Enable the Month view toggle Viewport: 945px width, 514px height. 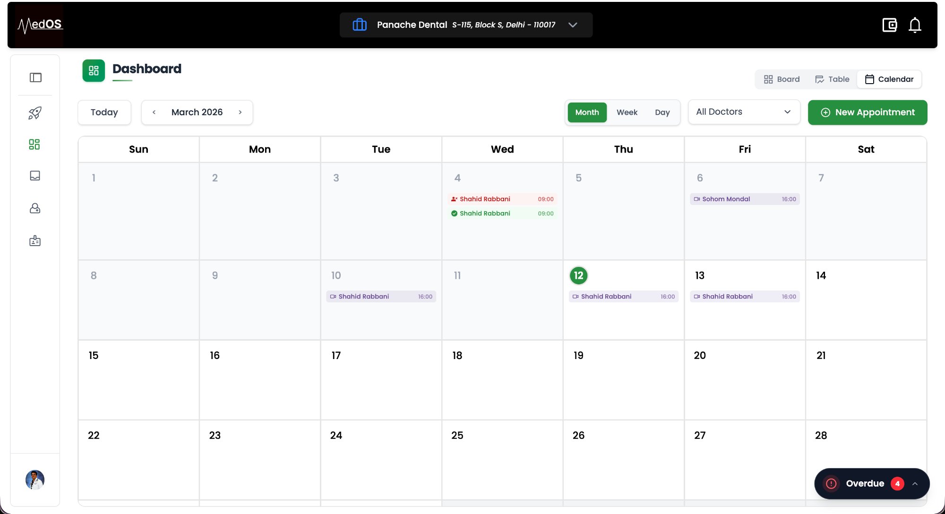coord(587,112)
